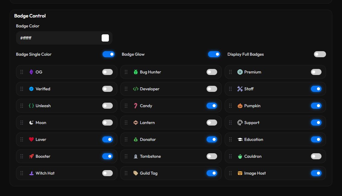Disable the Pumpkin badge toggle
This screenshot has width=342, height=196.
(x=316, y=106)
